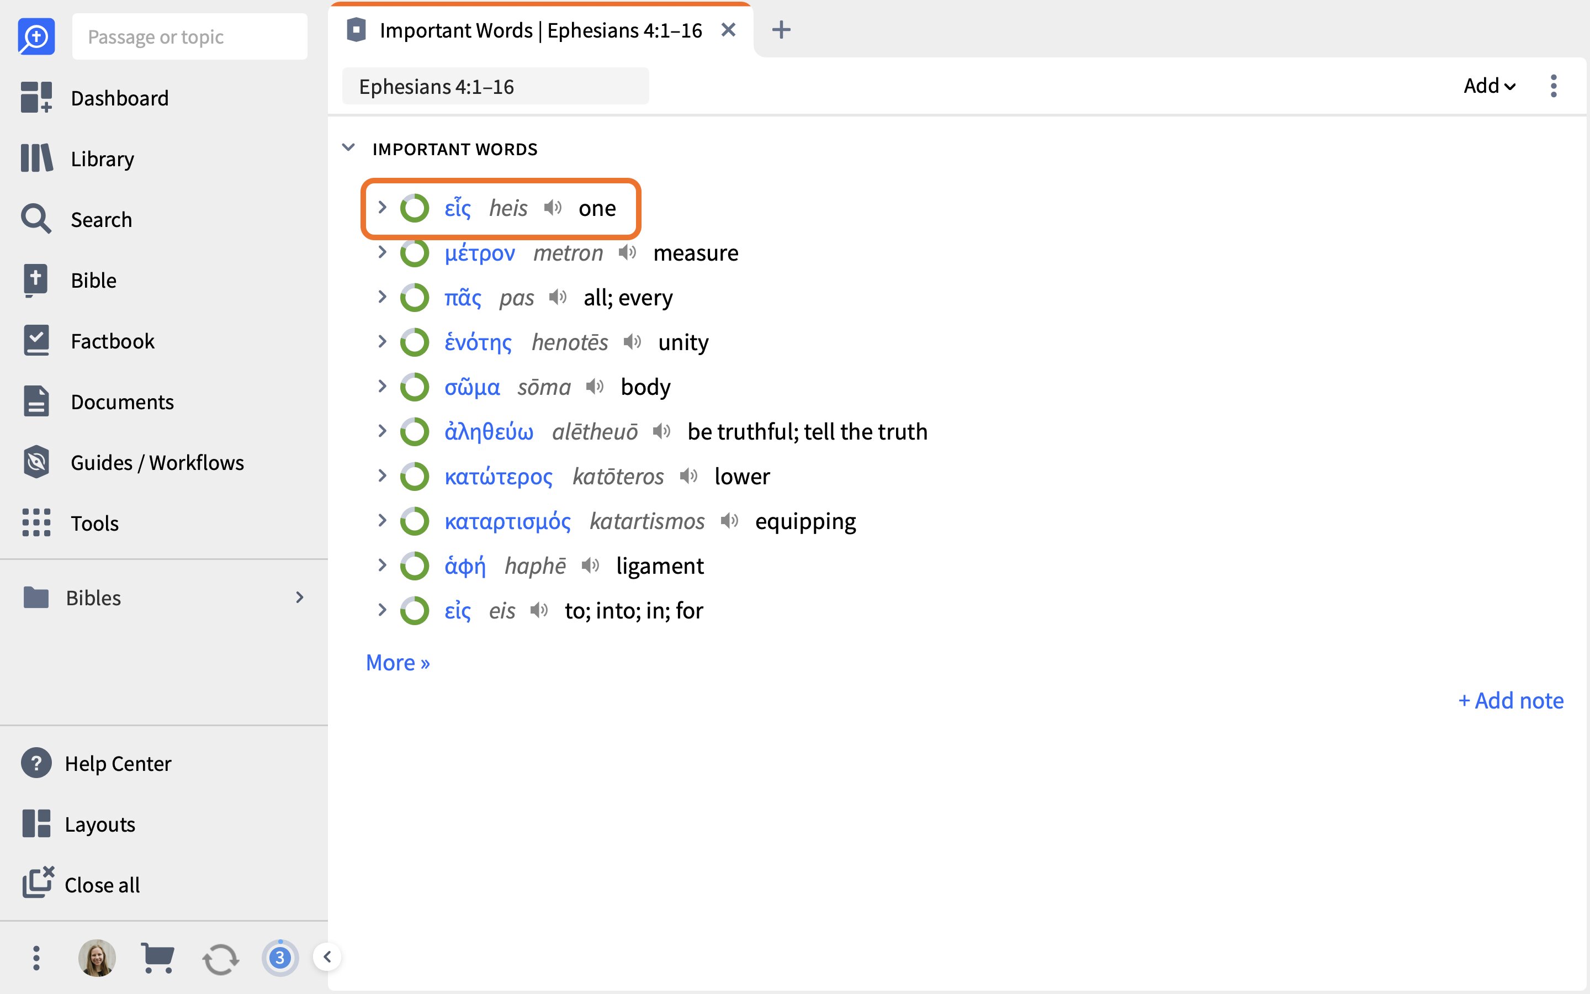Open the Tools grid icon

36,522
